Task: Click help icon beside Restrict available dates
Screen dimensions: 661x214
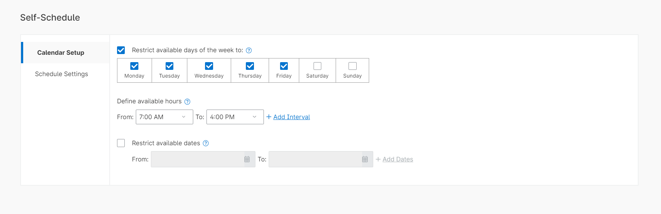Action: (x=206, y=143)
